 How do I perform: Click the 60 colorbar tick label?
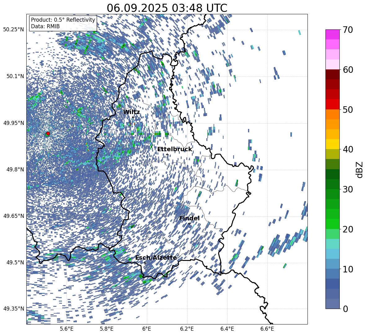point(348,70)
